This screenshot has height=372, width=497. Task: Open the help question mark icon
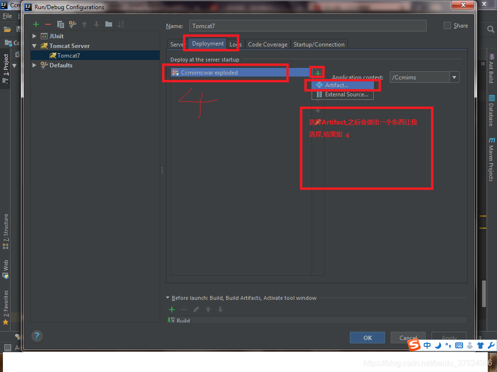point(37,336)
